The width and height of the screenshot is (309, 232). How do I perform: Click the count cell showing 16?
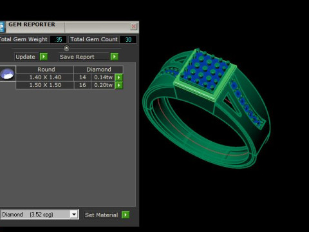coord(82,85)
